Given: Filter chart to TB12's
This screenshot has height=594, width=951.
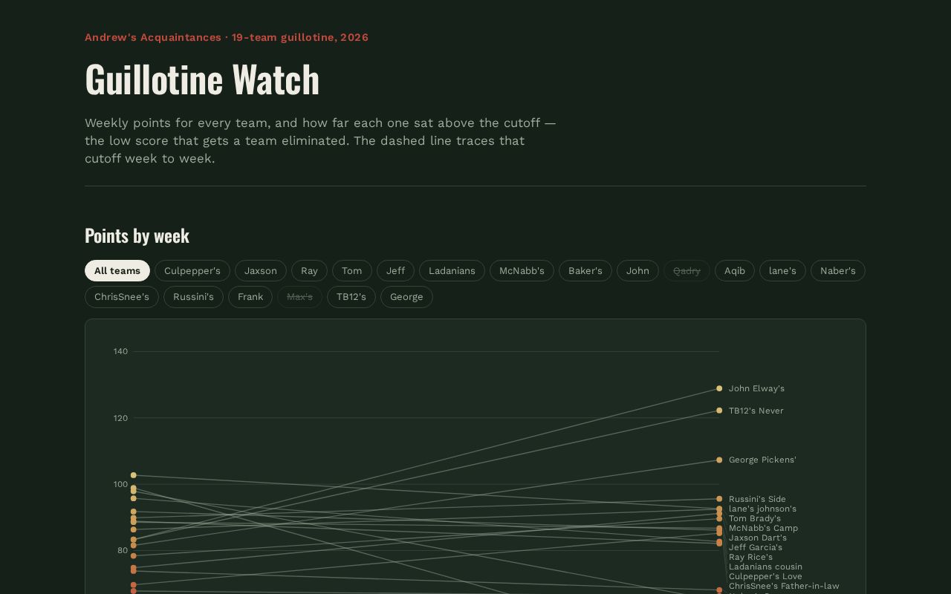Looking at the screenshot, I should pyautogui.click(x=351, y=297).
